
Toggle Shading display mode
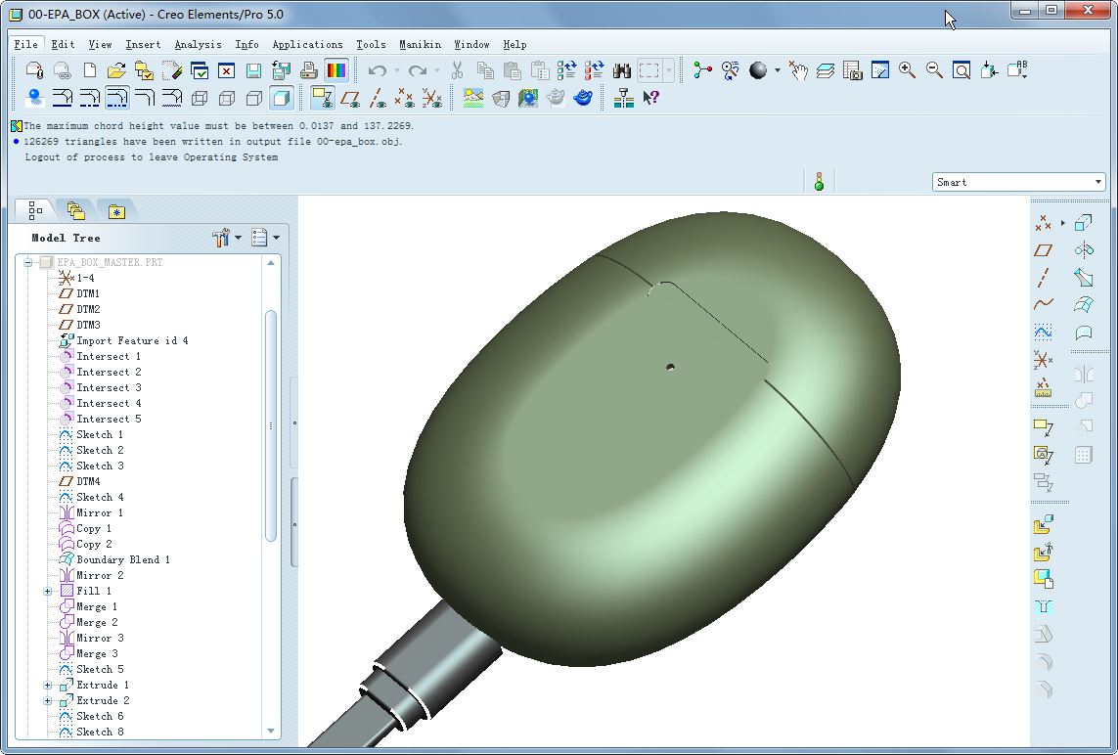pos(282,98)
